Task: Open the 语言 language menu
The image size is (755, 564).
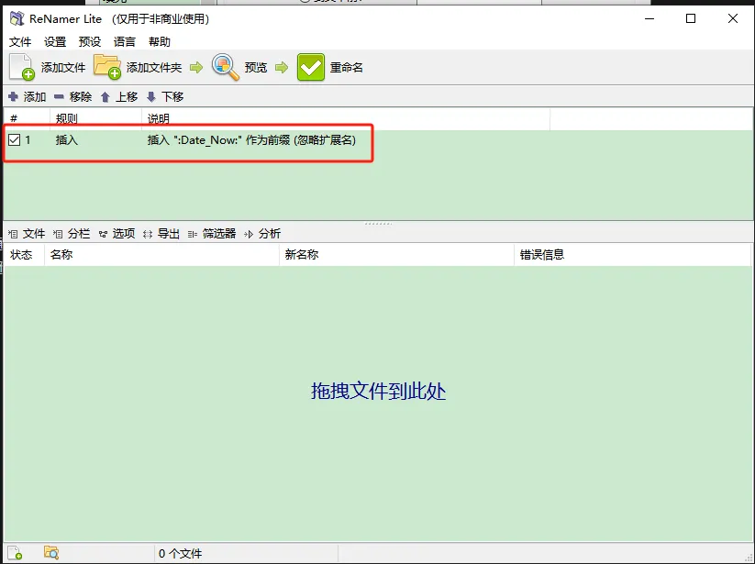Action: click(x=125, y=42)
